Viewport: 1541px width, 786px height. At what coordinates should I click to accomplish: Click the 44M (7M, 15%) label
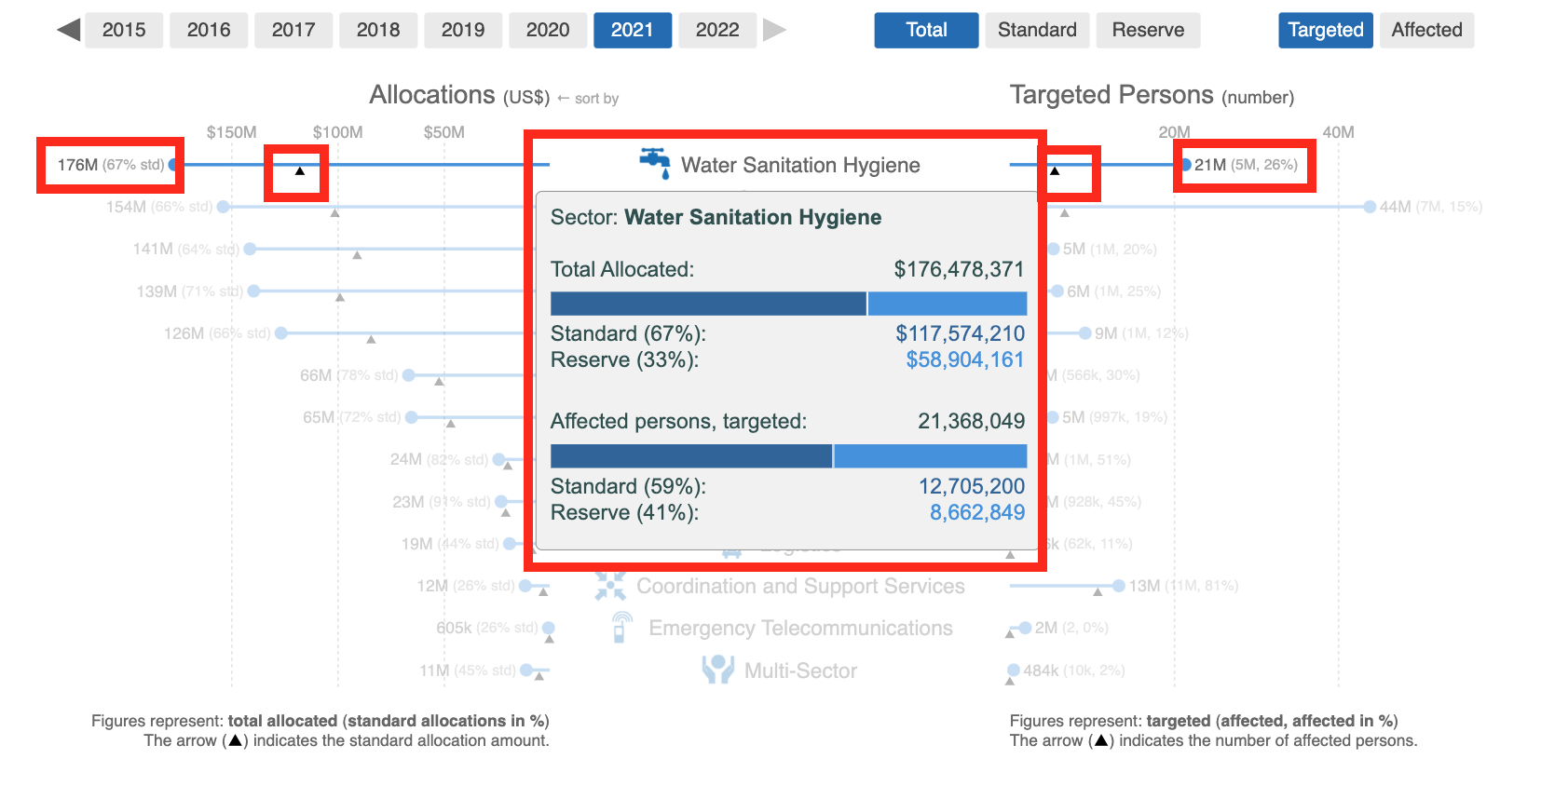coord(1431,207)
